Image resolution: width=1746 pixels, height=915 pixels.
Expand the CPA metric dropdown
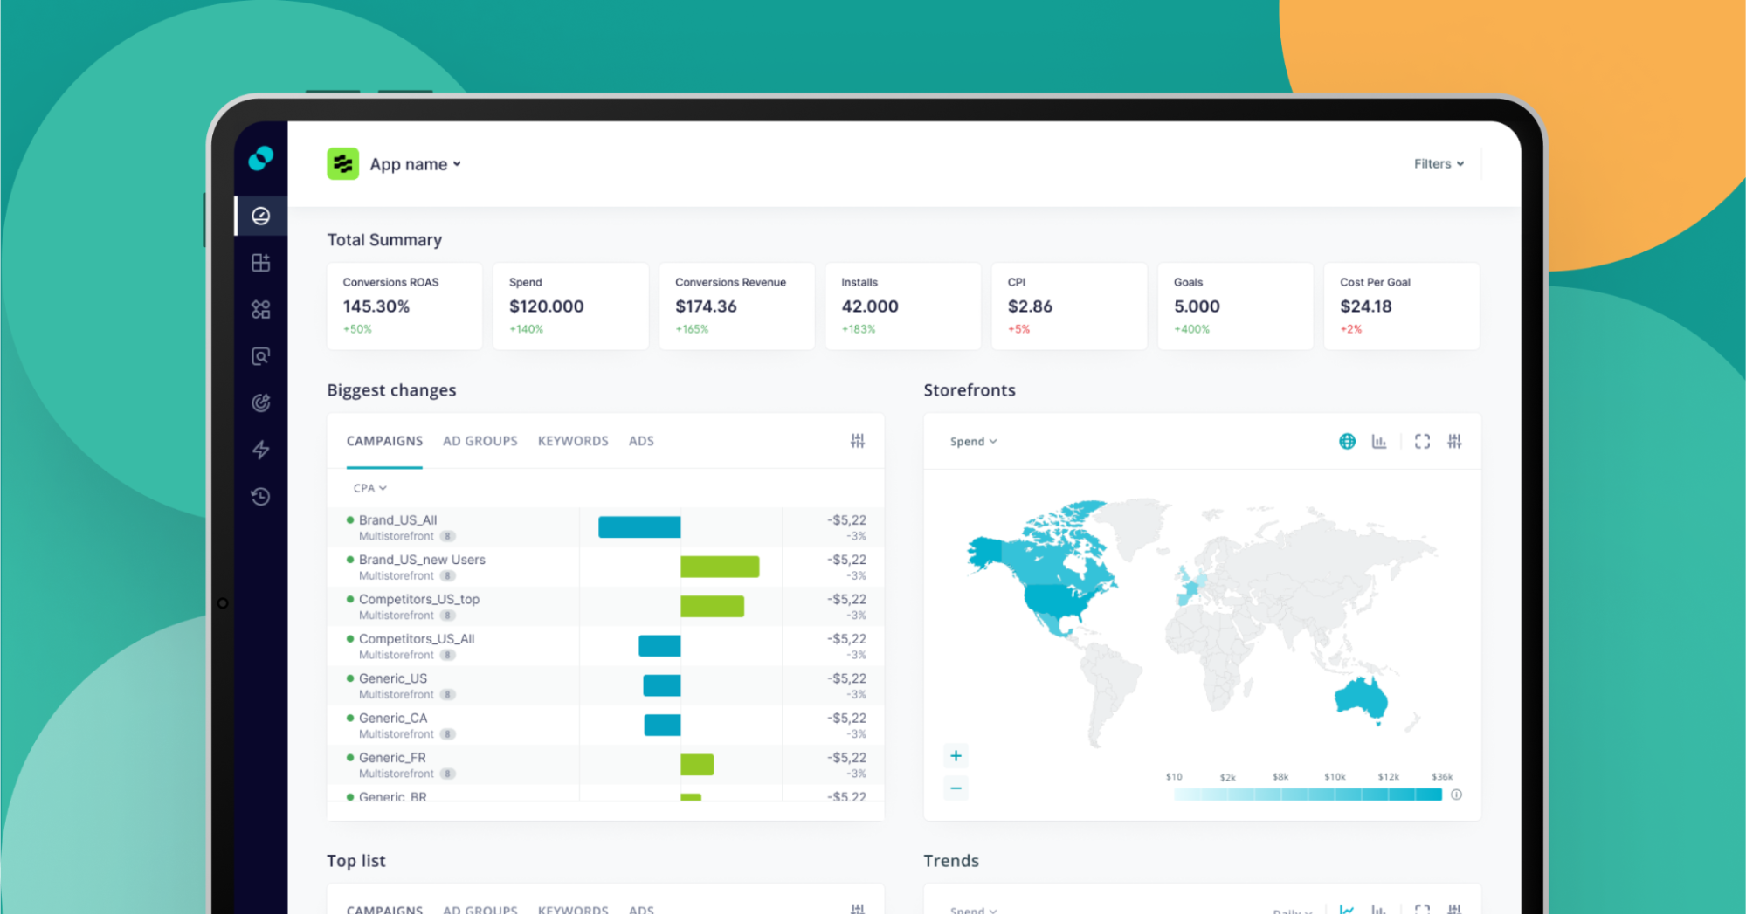[x=369, y=488]
